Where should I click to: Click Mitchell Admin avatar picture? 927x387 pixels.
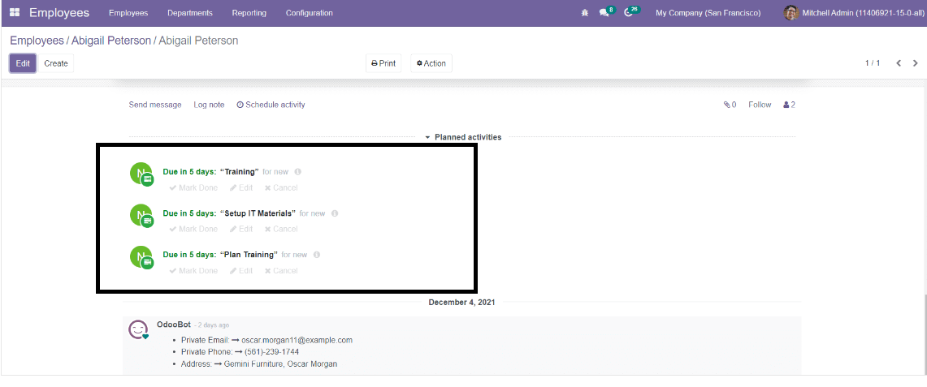coord(791,12)
